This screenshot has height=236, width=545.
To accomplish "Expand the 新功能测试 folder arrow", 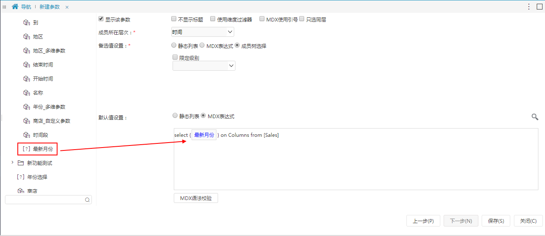I will pos(12,163).
